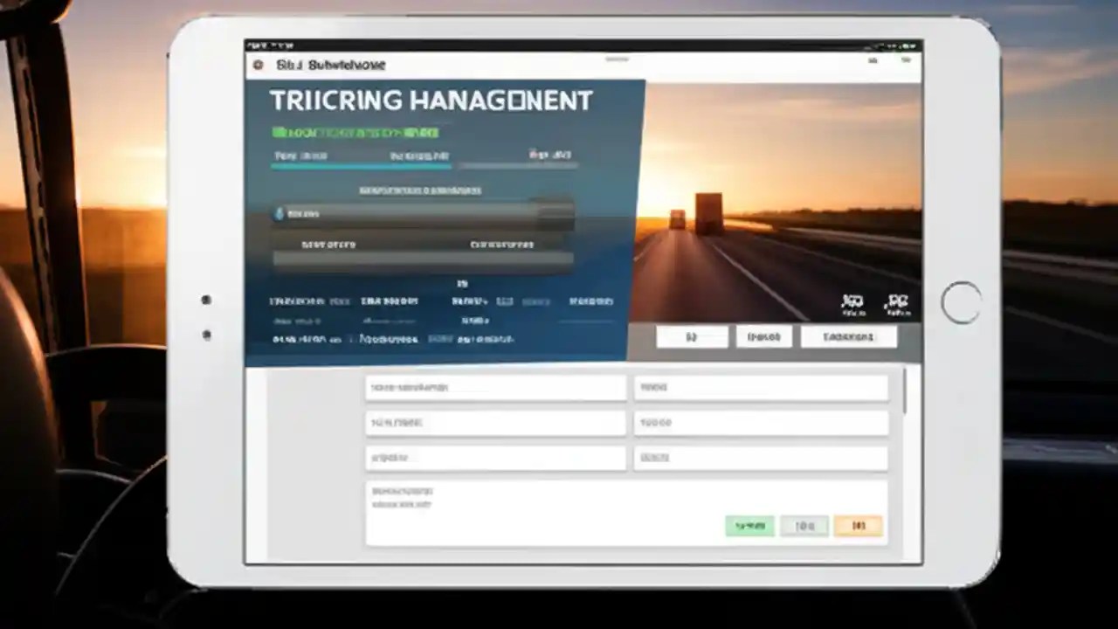Click the orange cancel button in the form area

tap(857, 525)
